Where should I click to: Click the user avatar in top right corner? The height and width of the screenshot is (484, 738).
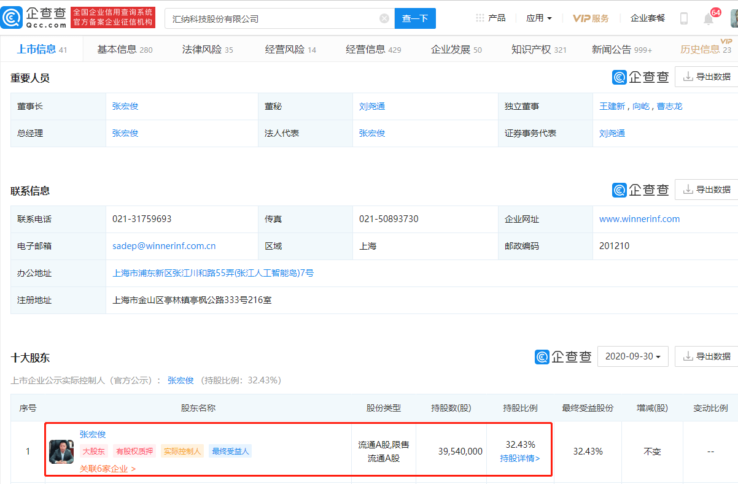tap(734, 18)
